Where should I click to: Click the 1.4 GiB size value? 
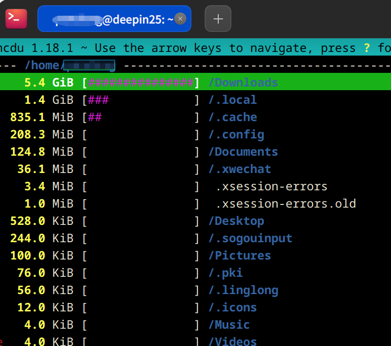(49, 100)
